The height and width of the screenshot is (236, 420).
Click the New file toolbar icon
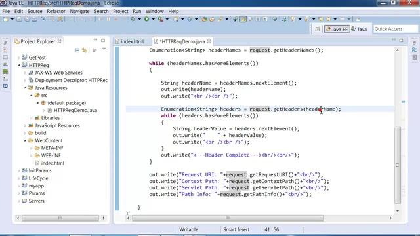pyautogui.click(x=5, y=19)
